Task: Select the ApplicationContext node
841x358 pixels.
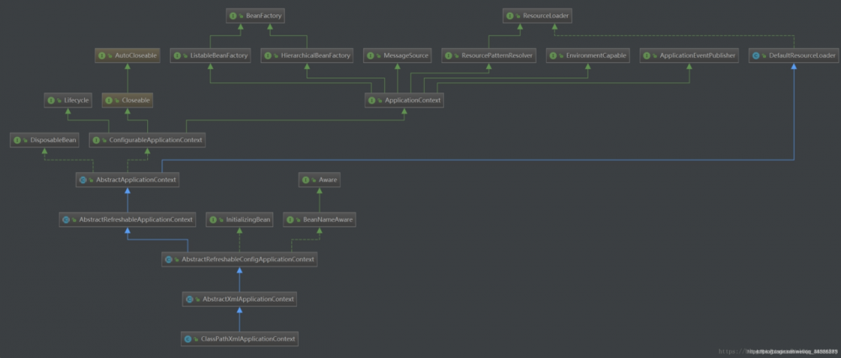Action: 404,100
